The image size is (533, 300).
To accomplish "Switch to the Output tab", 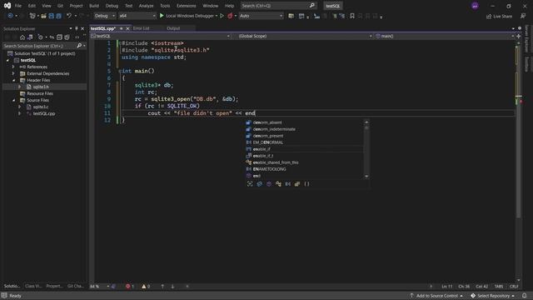I will pyautogui.click(x=173, y=28).
